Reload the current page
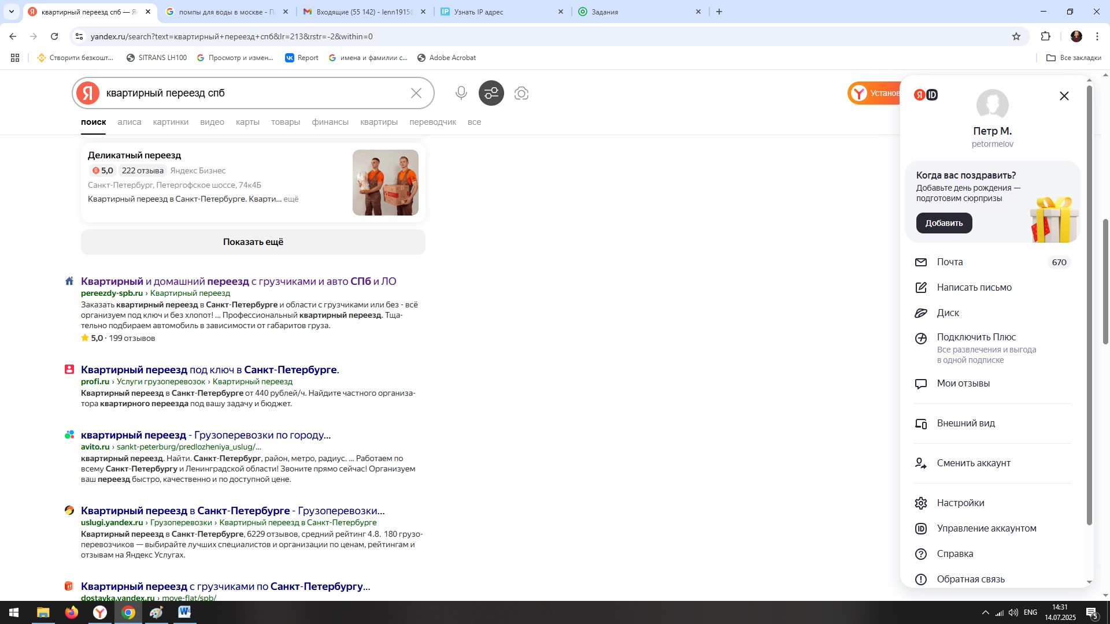 pyautogui.click(x=54, y=36)
